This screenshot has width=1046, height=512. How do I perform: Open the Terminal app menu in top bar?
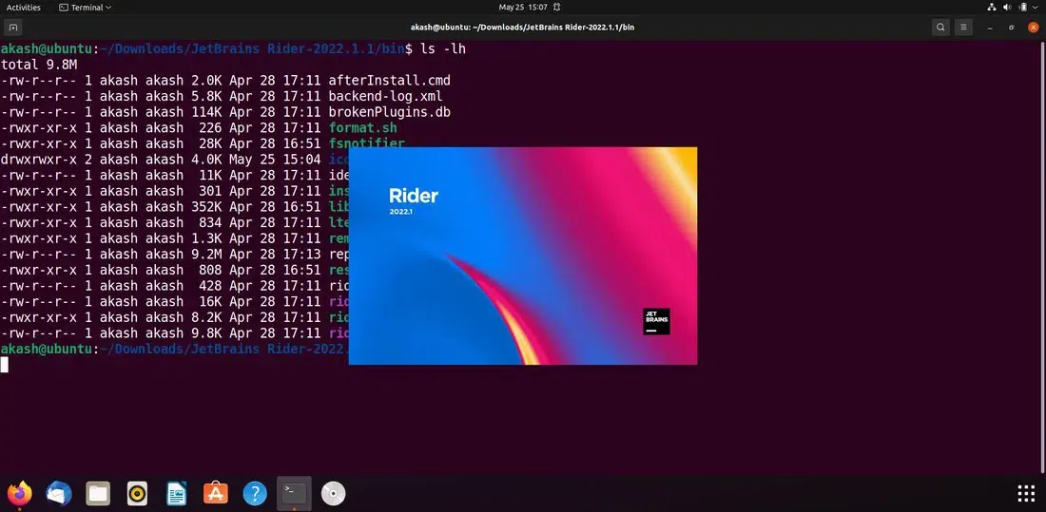coord(86,8)
